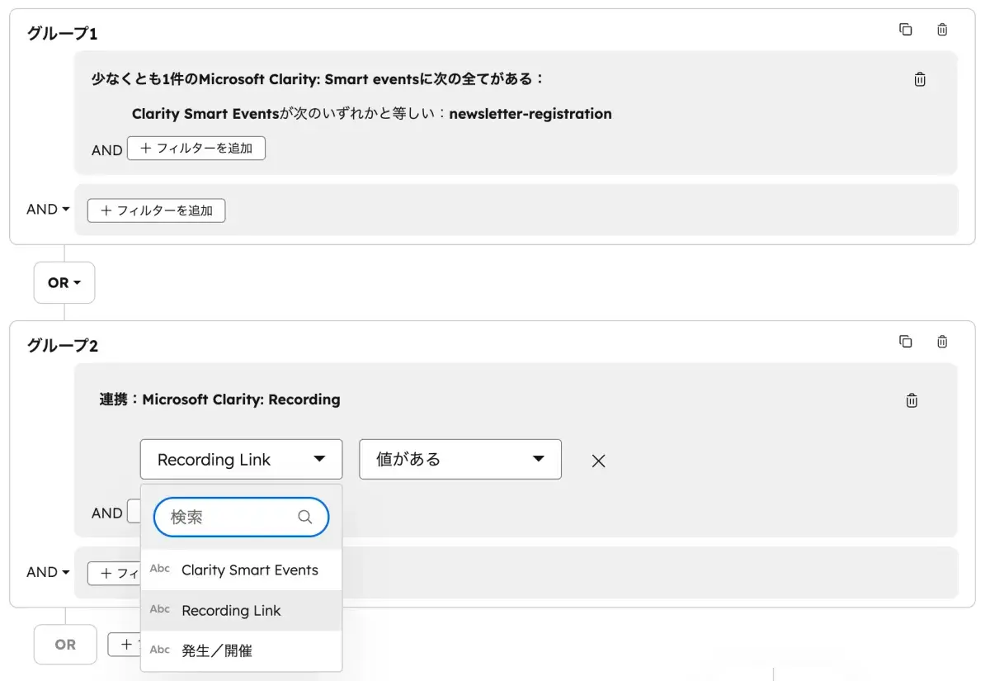The image size is (990, 681).
Task: Open the AND dropdown in グループ1
Action: pyautogui.click(x=48, y=210)
